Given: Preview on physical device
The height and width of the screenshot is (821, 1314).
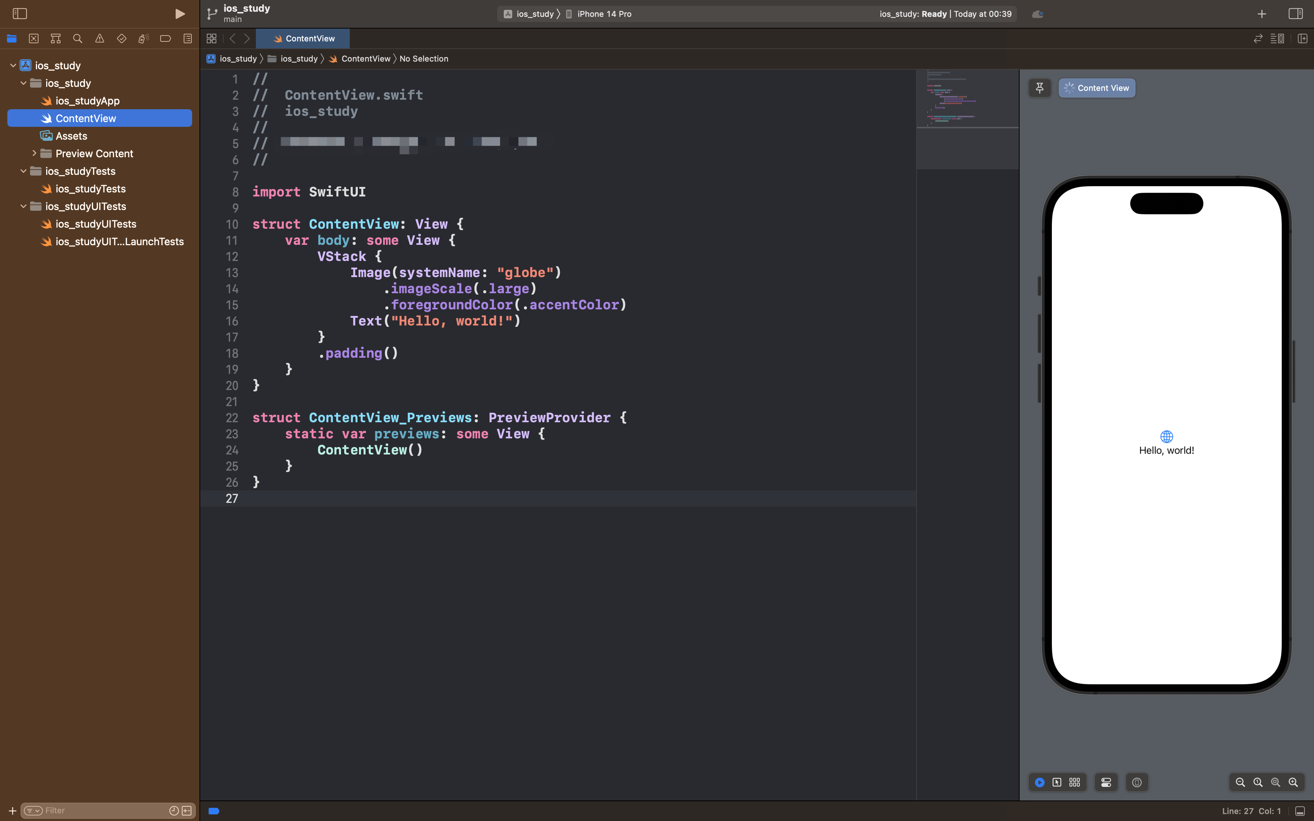Looking at the screenshot, I should pyautogui.click(x=1137, y=783).
